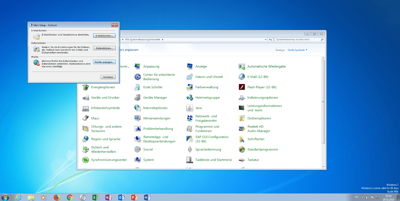Open the Geräte und Drucker icon

coord(86,98)
